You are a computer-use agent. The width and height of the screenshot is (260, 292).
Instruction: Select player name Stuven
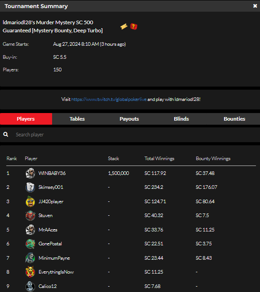click(x=45, y=215)
